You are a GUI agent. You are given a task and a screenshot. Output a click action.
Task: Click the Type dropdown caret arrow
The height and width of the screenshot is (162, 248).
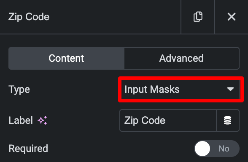coord(230,89)
